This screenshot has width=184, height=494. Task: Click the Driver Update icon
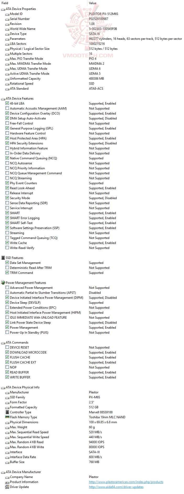(x=7, y=487)
